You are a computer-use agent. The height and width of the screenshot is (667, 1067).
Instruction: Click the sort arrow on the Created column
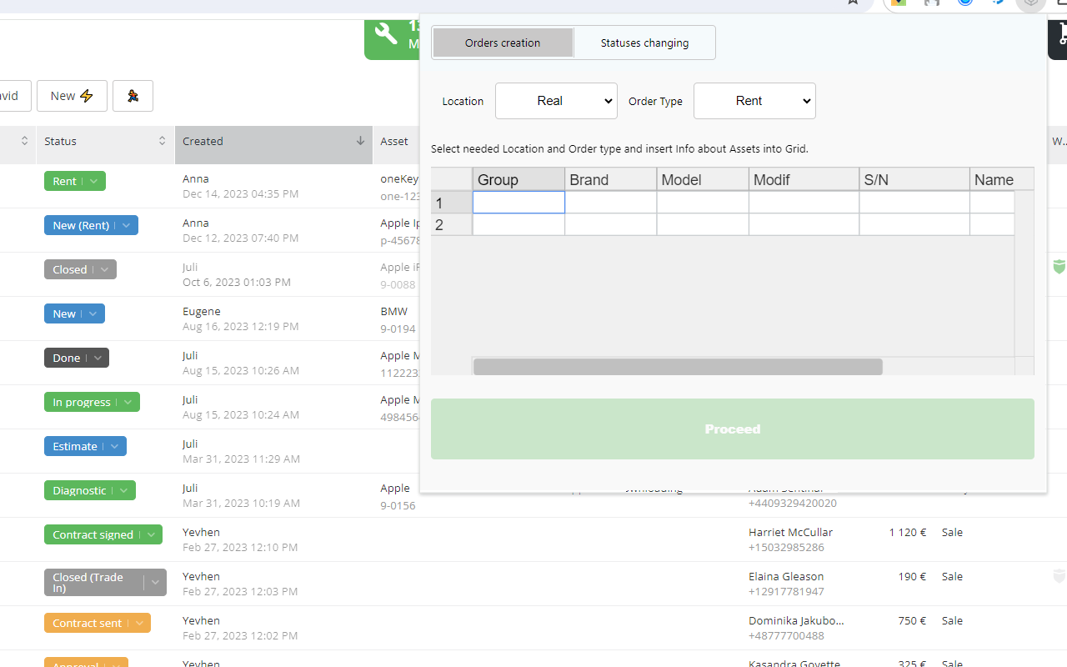[x=358, y=141]
